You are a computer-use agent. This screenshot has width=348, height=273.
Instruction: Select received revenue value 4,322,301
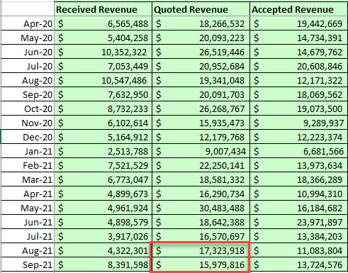click(103, 250)
